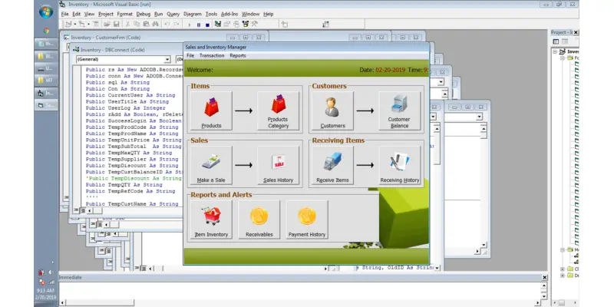
Task: Open the Receivables report
Action: [x=259, y=220]
